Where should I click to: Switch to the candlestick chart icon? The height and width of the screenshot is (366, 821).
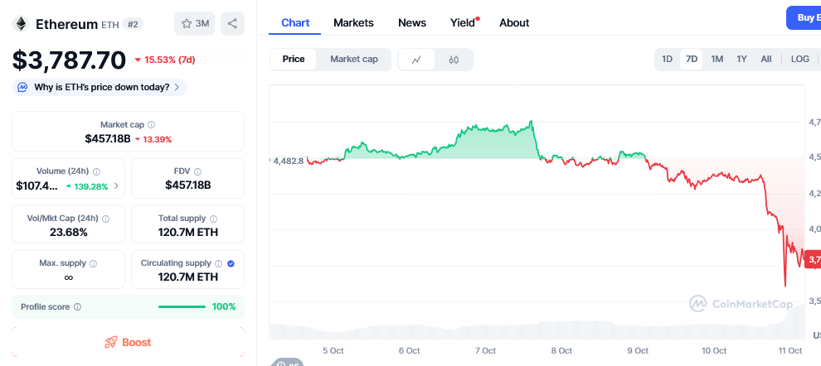[454, 59]
